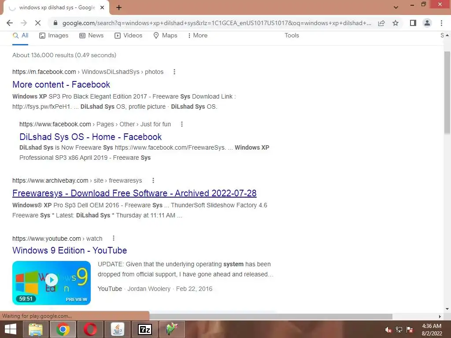Click the www.youtube.com watch breadcrumb

click(x=57, y=239)
